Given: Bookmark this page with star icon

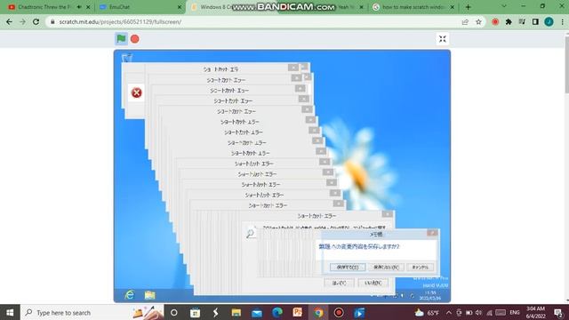Looking at the screenshot, I should point(478,21).
